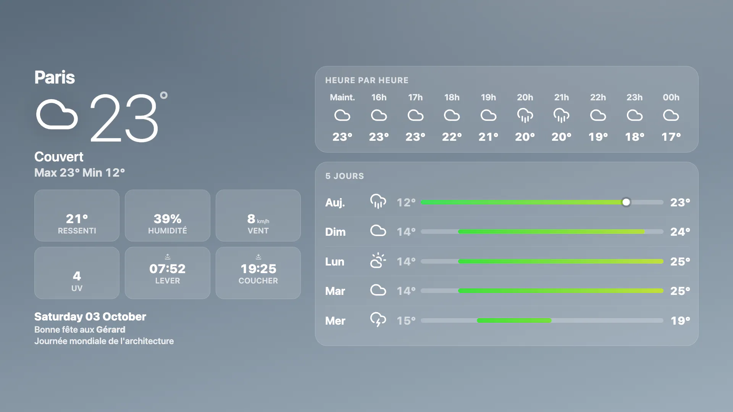This screenshot has width=733, height=412.
Task: Click the Max 23° Min 12° text
Action: (x=79, y=172)
